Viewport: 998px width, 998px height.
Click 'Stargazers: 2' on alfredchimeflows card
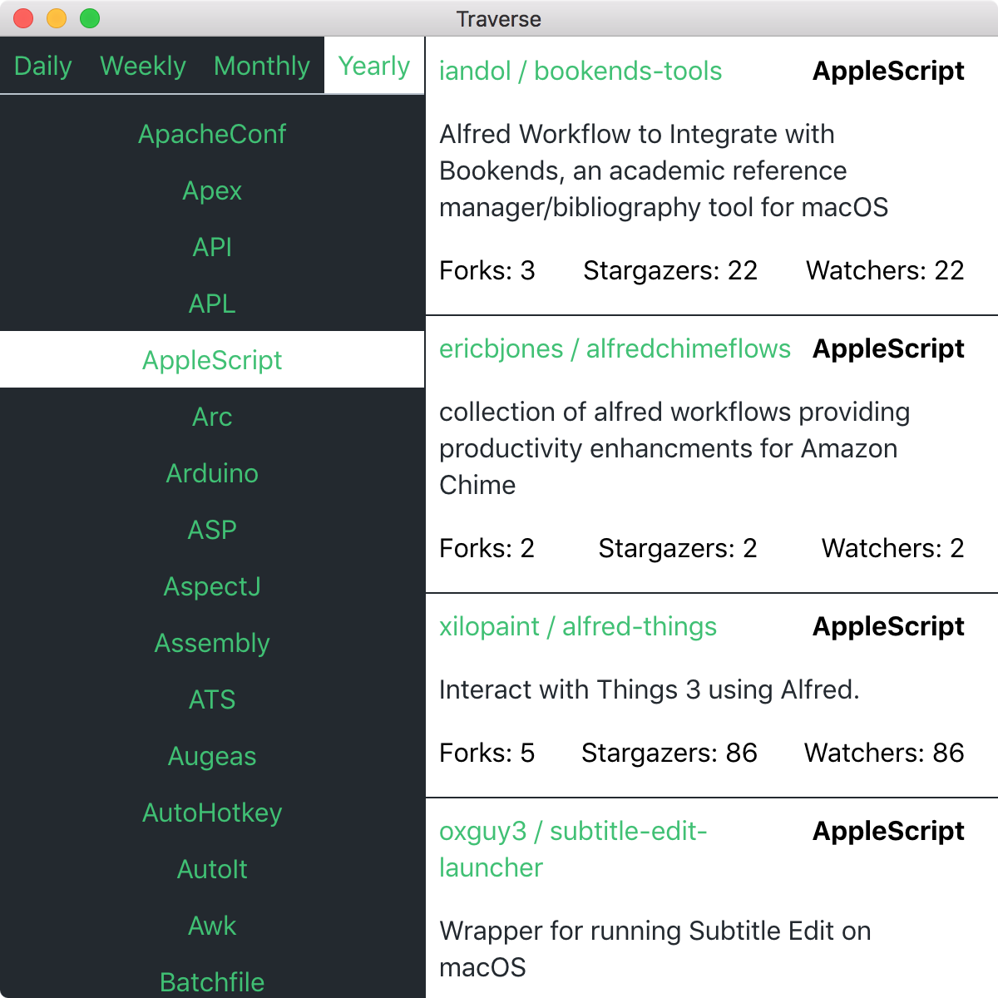click(x=678, y=548)
